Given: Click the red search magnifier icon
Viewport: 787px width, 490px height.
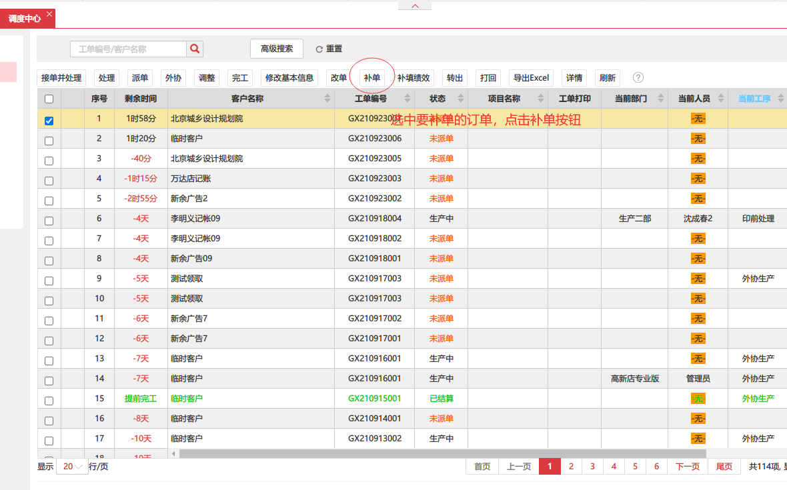Looking at the screenshot, I should pos(195,49).
